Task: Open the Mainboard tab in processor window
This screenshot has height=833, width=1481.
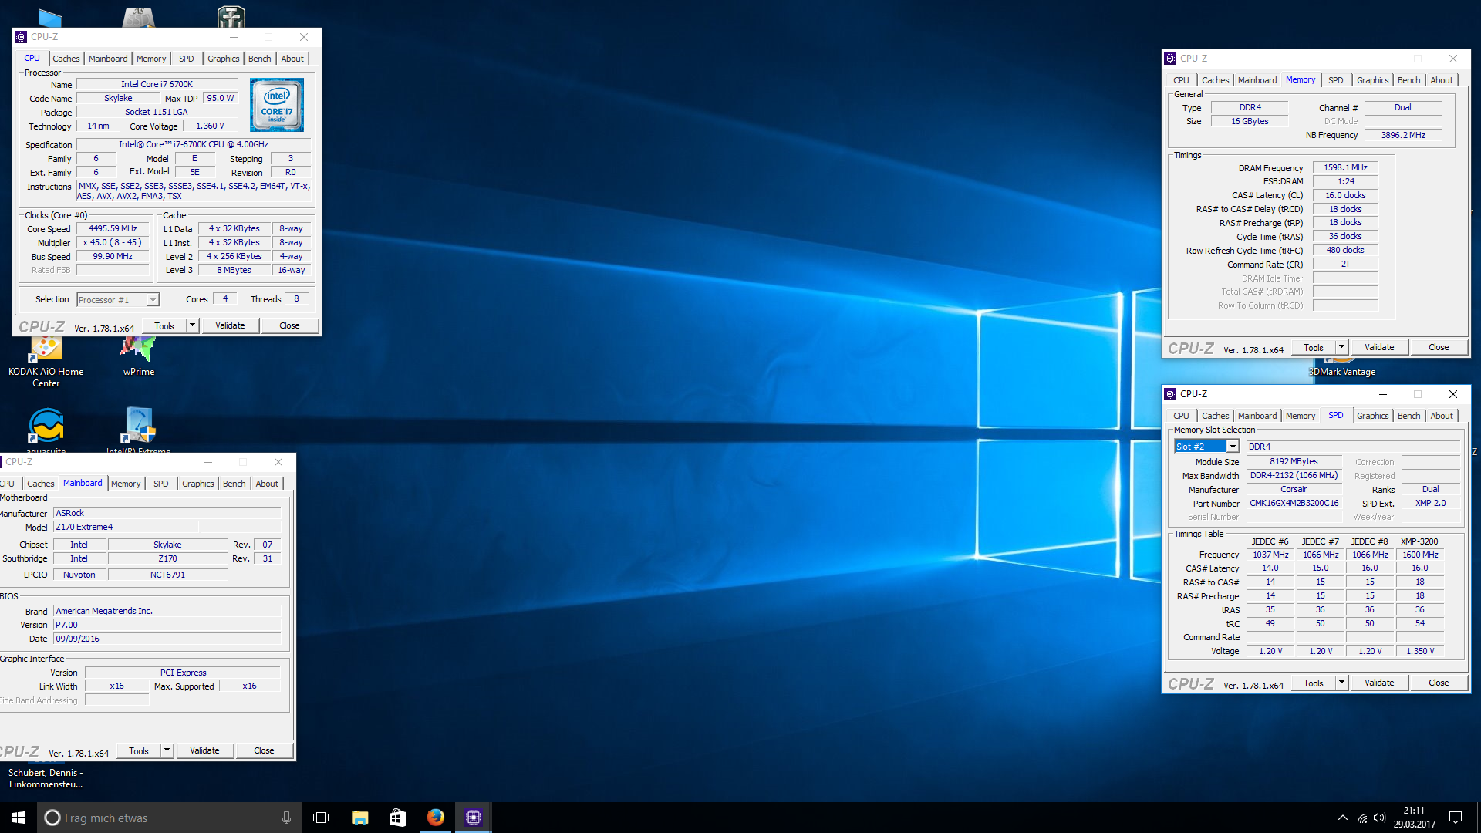Action: point(108,59)
